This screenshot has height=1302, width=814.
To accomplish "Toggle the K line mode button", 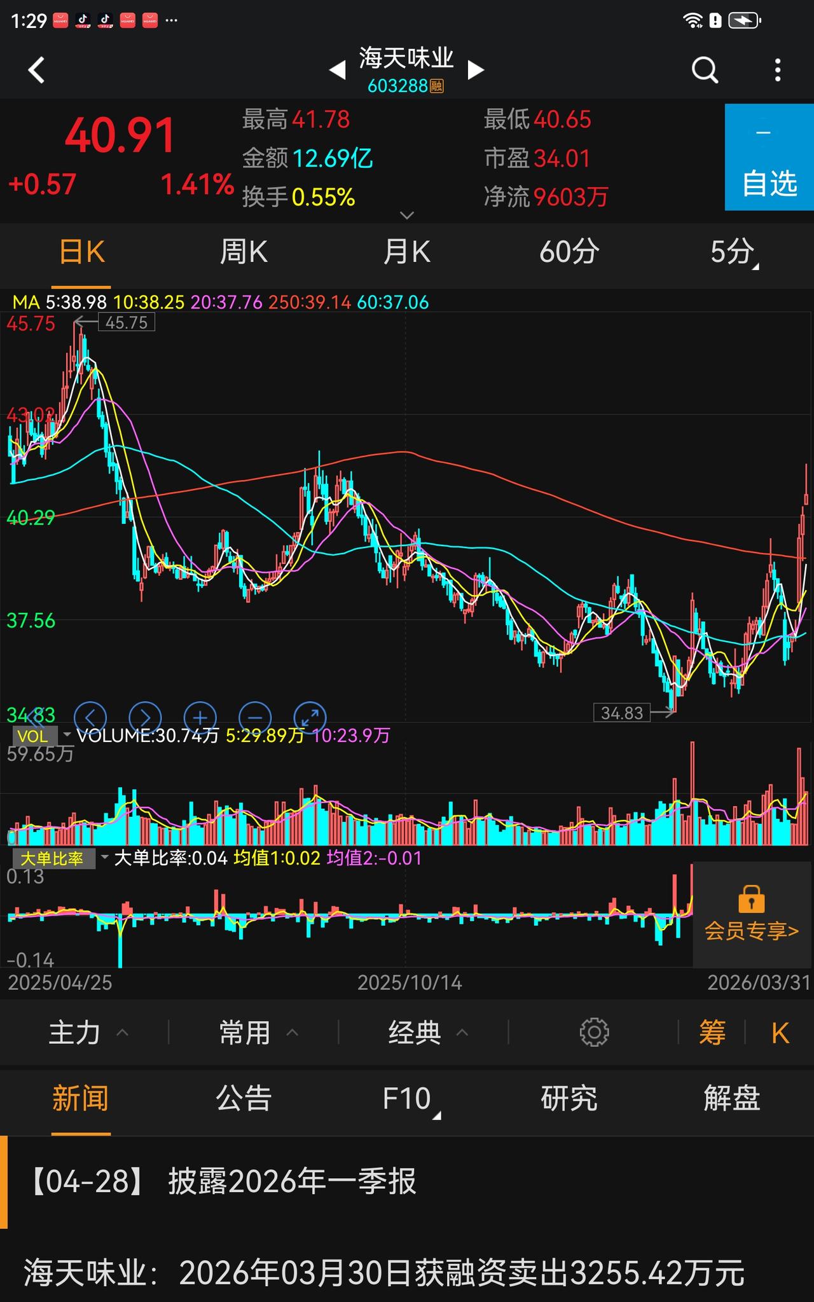I will pos(780,1033).
